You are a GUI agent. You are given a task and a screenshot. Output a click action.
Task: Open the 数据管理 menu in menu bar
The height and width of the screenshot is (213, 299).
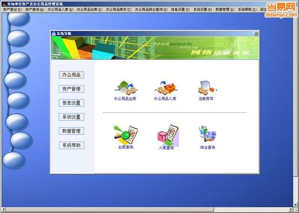pos(225,9)
